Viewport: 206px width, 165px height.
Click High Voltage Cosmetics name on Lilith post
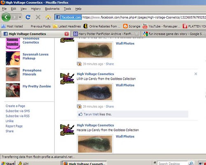click(95, 74)
